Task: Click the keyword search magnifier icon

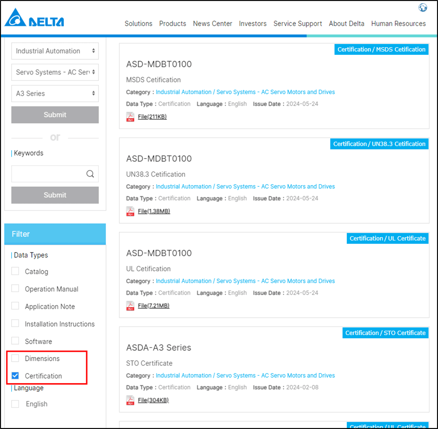Action: coord(90,174)
